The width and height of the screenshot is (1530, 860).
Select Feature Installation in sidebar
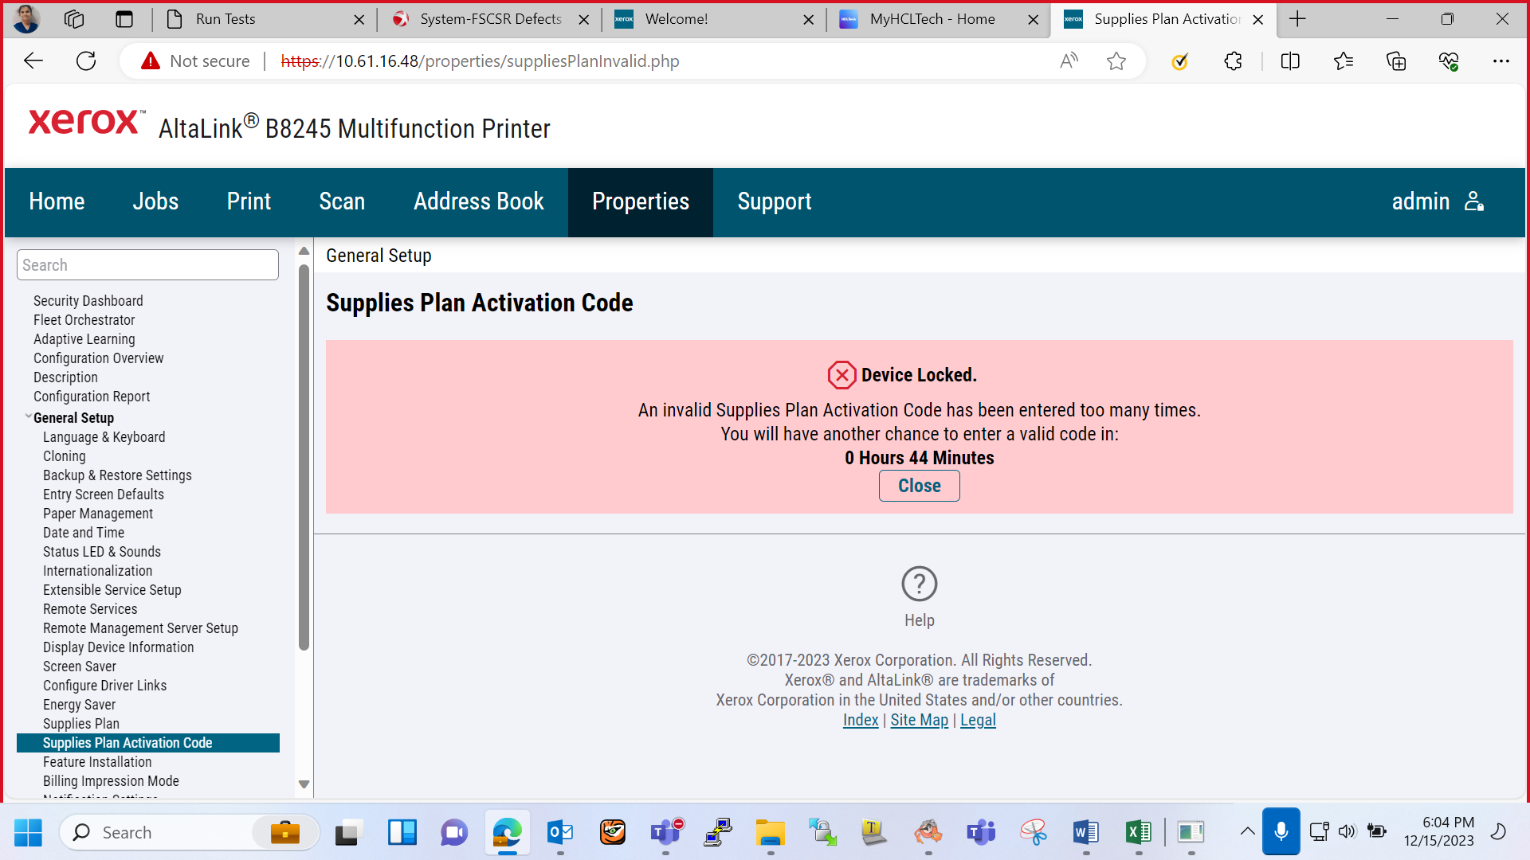click(97, 762)
